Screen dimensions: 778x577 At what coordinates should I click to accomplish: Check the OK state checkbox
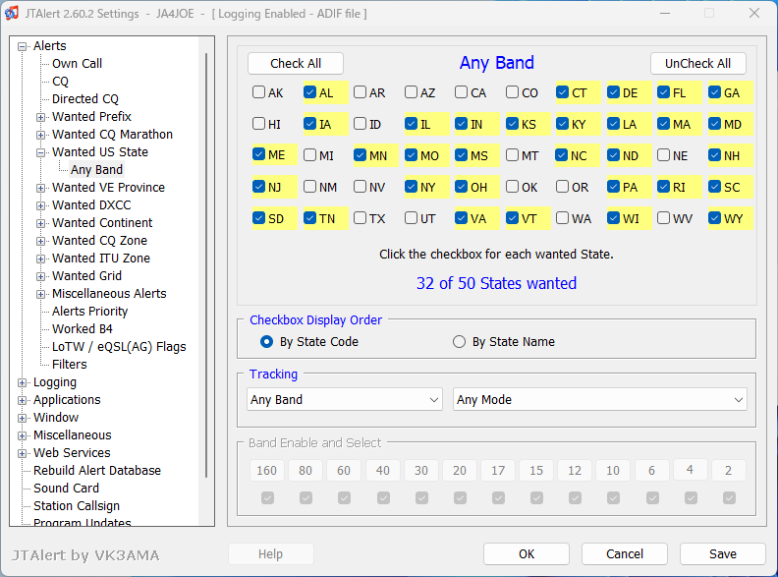click(x=512, y=187)
